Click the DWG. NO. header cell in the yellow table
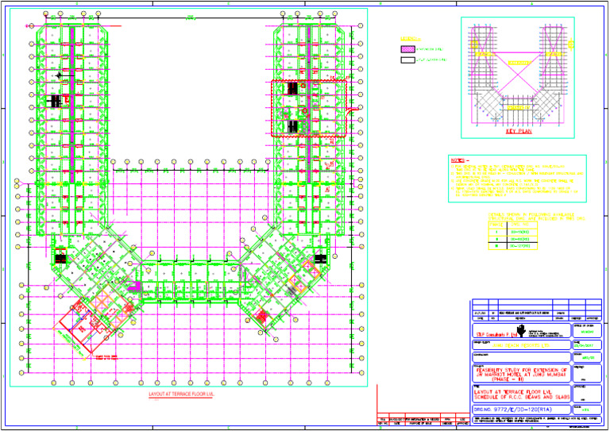The height and width of the screenshot is (431, 610). tap(523, 225)
